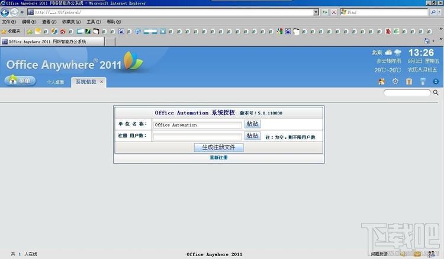Open the 菜单 main menu button

tap(20, 81)
